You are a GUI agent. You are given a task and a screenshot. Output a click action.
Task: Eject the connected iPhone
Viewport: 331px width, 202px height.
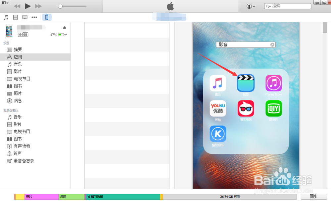tap(65, 28)
